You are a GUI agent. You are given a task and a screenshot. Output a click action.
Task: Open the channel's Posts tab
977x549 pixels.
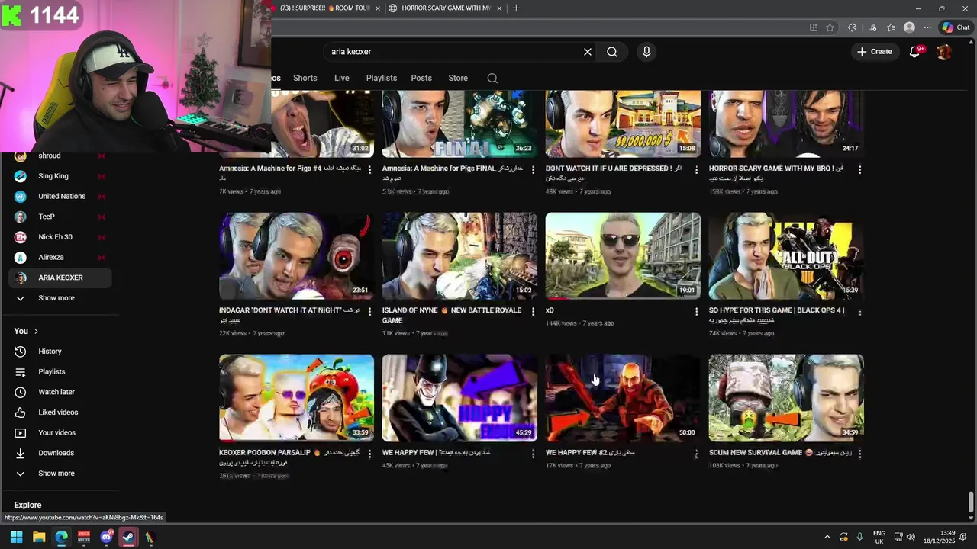421,78
